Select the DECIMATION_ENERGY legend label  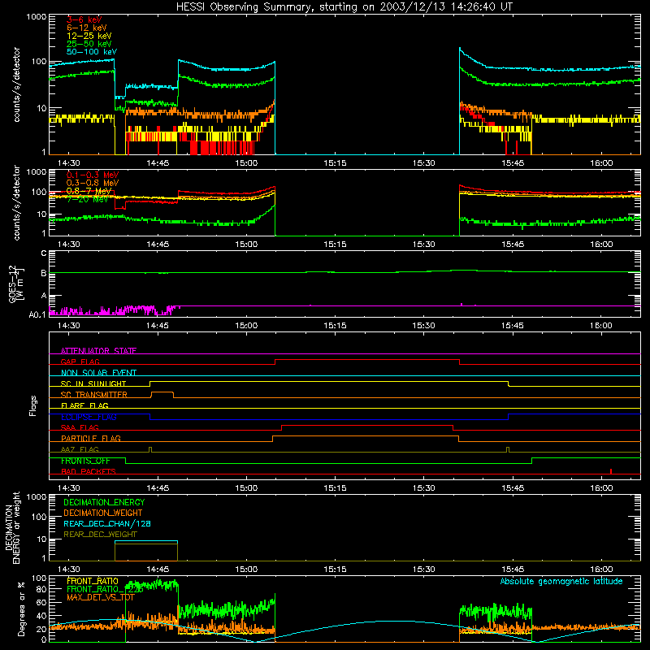click(x=104, y=502)
